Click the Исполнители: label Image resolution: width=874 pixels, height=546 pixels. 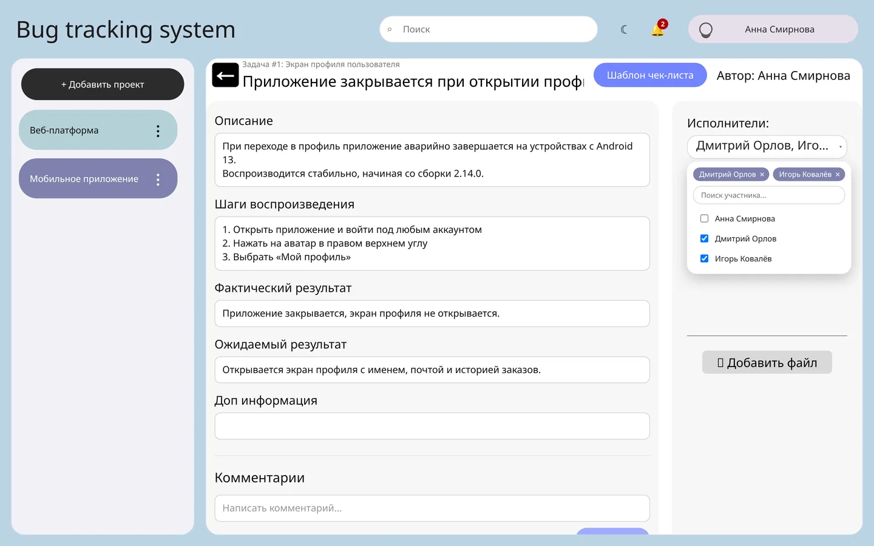[x=728, y=123]
